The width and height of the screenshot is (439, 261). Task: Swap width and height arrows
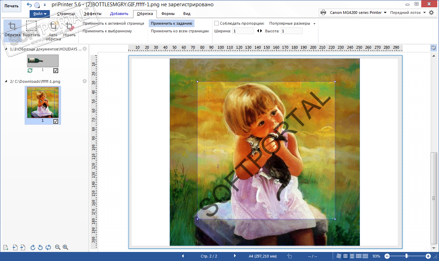click(259, 31)
